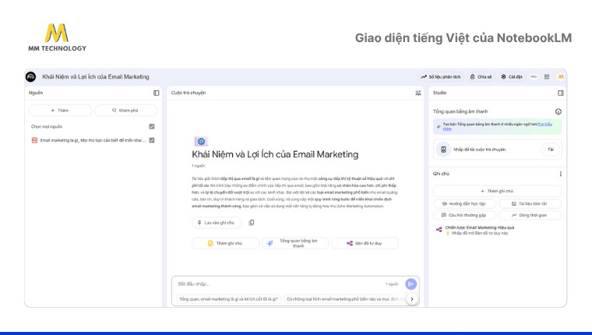Click the Khám phá discover button

125,111
